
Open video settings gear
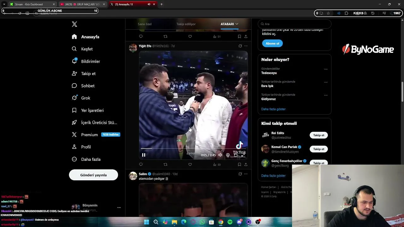point(228,155)
